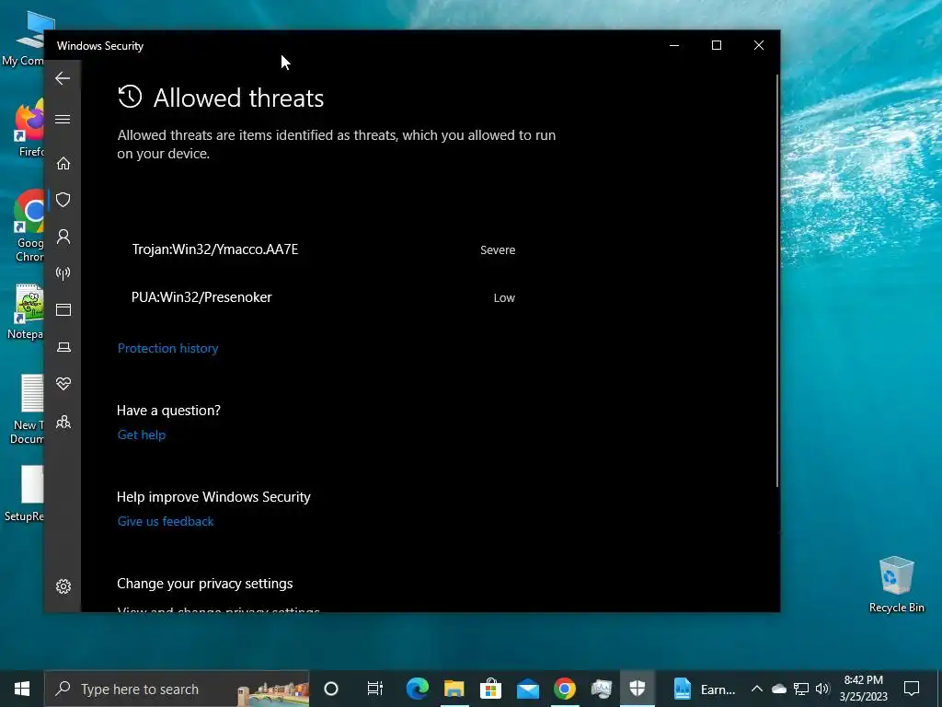This screenshot has height=707, width=942.
Task: Select Google Chrome desktop shortcut
Action: [27, 226]
